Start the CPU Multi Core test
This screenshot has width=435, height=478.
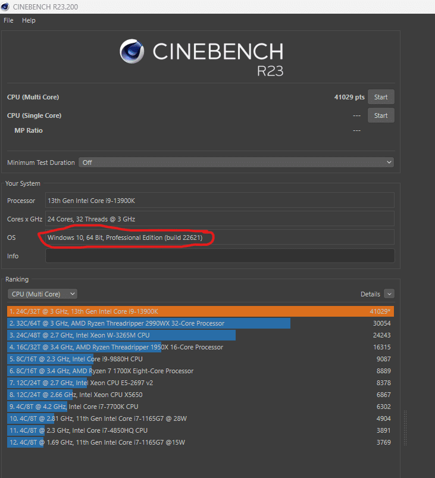pyautogui.click(x=381, y=97)
